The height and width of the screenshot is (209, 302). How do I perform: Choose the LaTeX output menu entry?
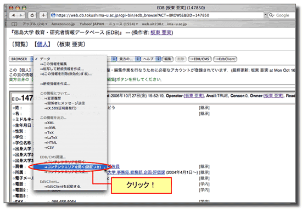pyautogui.click(x=51, y=138)
